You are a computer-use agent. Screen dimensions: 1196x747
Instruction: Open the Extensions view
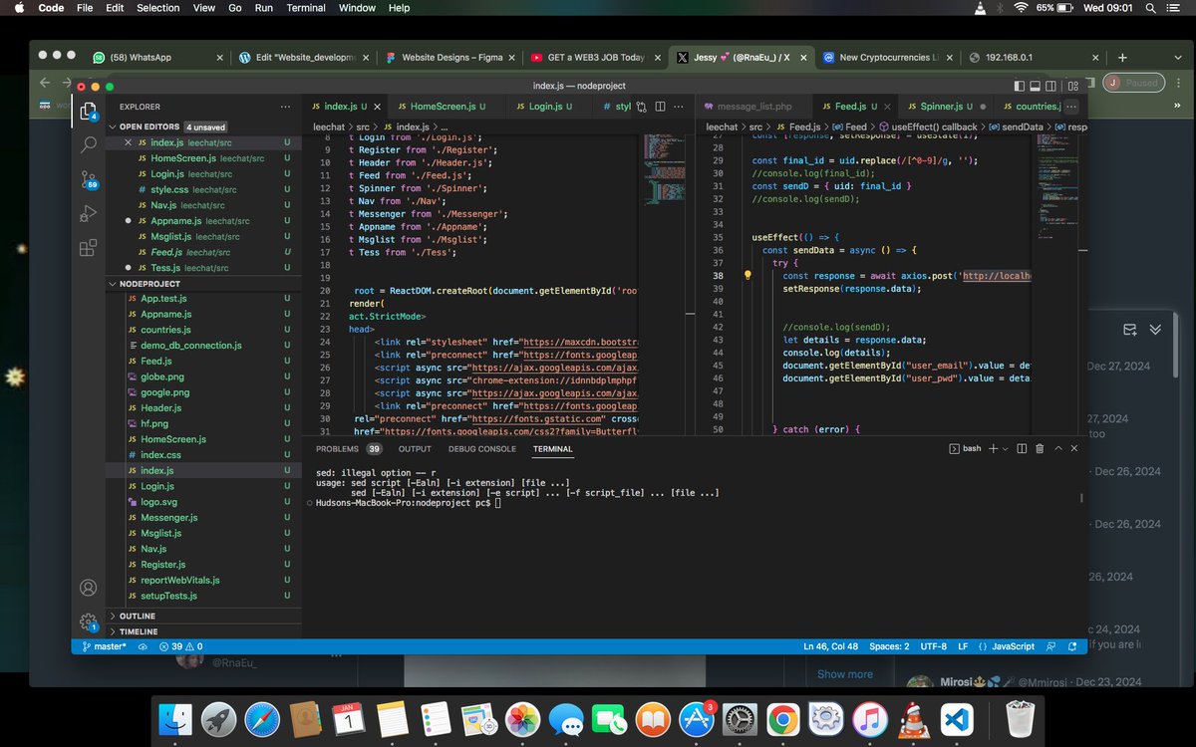tap(88, 248)
